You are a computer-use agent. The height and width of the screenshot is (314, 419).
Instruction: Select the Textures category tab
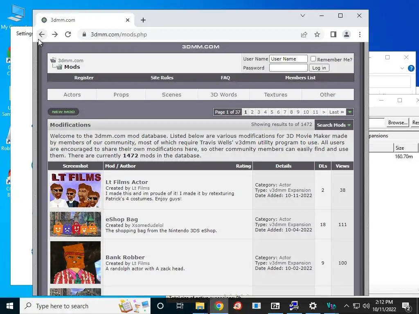[275, 94]
